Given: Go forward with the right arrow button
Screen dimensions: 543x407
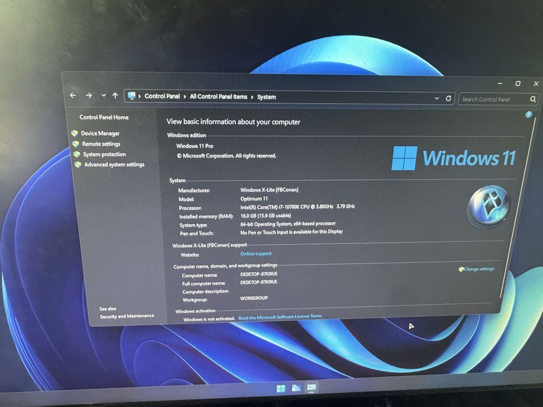Looking at the screenshot, I should point(89,95).
